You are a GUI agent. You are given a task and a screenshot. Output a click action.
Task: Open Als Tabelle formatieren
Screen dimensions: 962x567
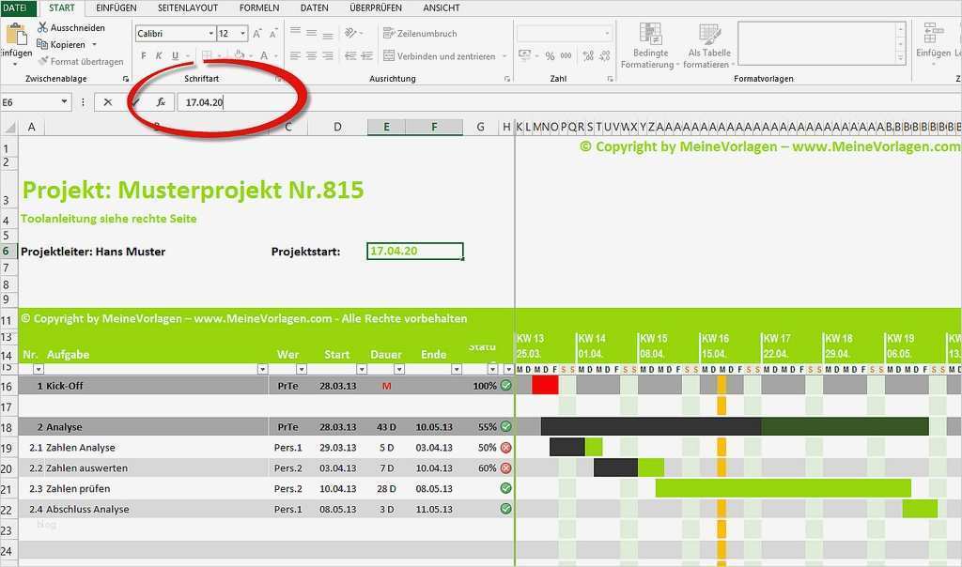[x=708, y=46]
